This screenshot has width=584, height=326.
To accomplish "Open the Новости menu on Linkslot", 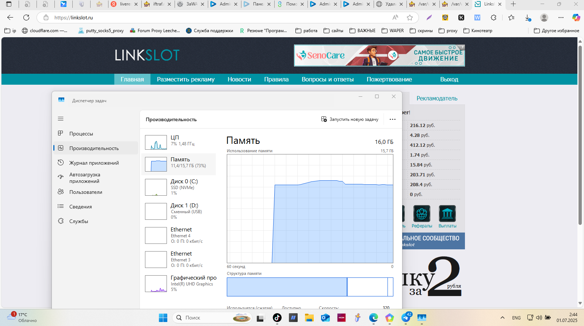I will point(239,79).
